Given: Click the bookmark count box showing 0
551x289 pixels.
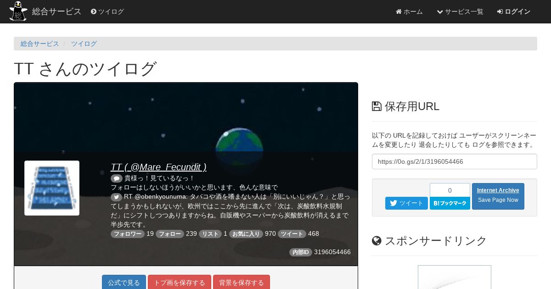Looking at the screenshot, I should click(450, 190).
